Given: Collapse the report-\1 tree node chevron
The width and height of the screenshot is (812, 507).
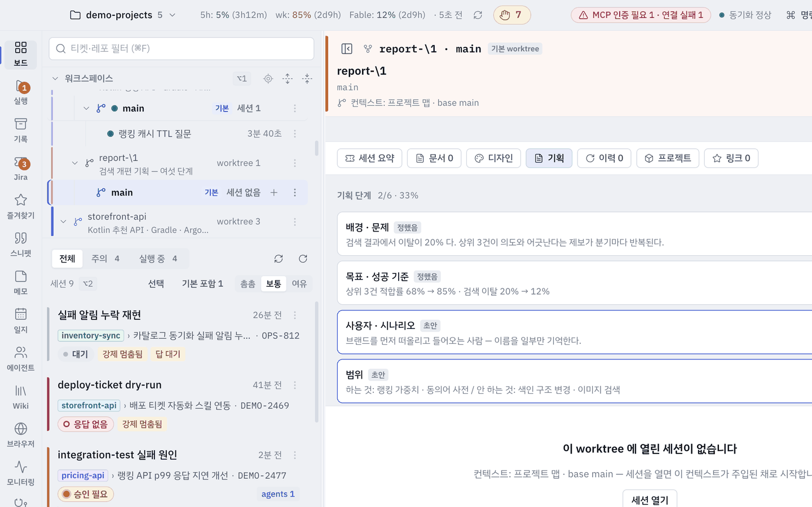Looking at the screenshot, I should [x=75, y=163].
